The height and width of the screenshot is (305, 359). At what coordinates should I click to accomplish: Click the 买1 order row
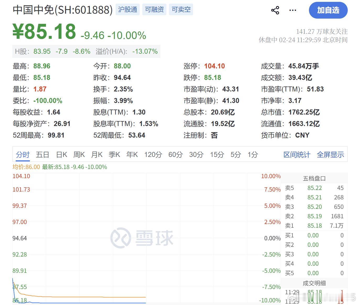pyautogui.click(x=314, y=235)
